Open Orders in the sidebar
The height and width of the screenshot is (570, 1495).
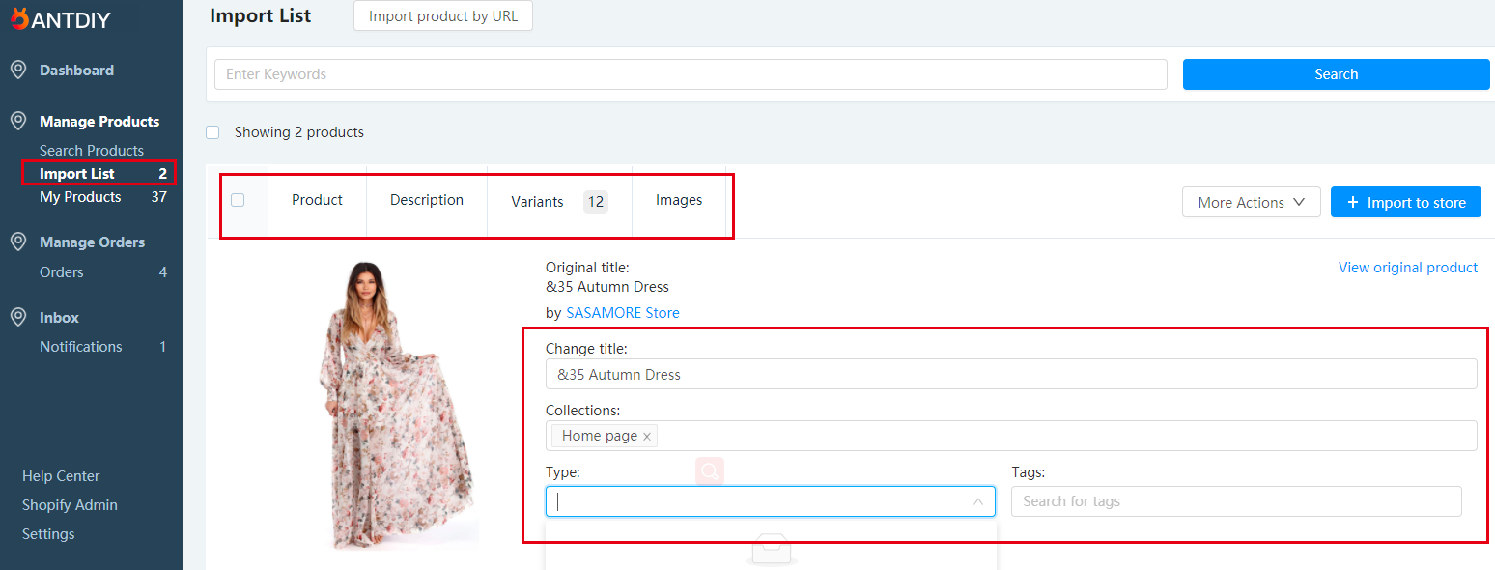(62, 272)
